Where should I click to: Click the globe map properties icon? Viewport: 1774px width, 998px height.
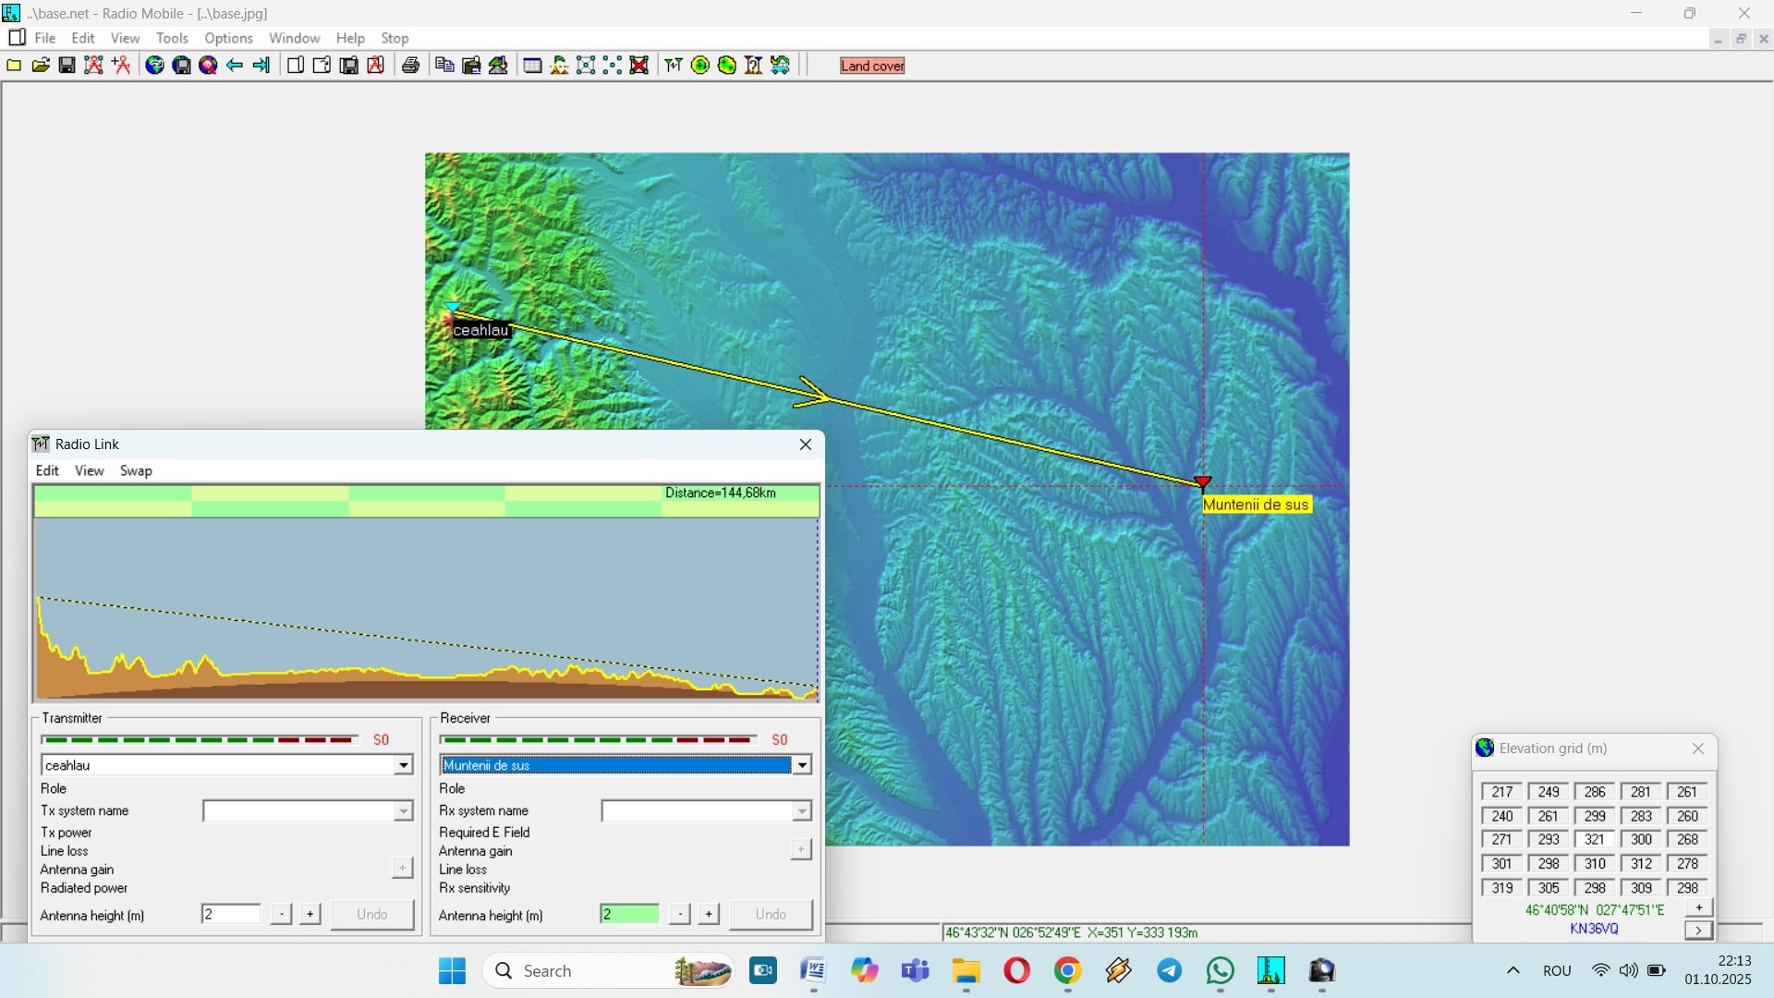point(154,66)
